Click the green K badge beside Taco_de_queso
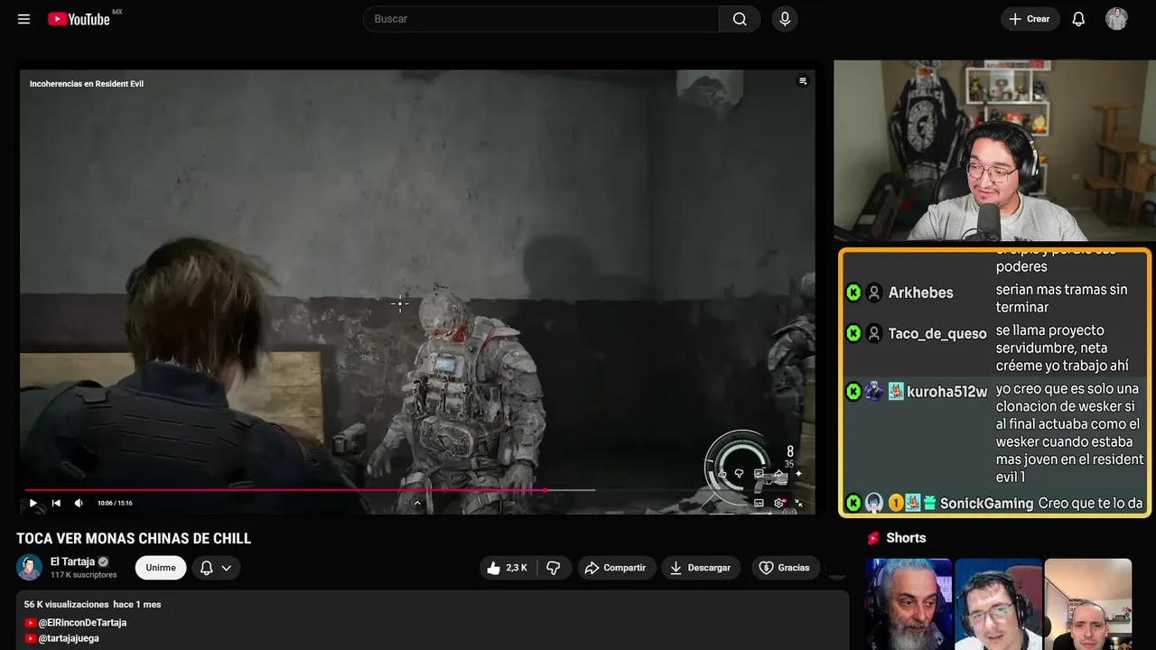1156x650 pixels. click(x=853, y=333)
